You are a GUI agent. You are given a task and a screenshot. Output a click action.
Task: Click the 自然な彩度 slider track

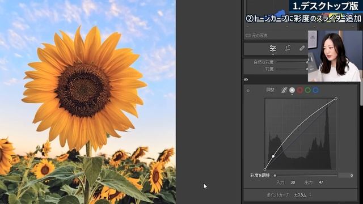[x=293, y=62]
